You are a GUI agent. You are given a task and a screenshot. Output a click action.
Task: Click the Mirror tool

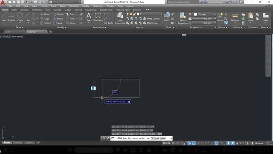tap(58, 18)
